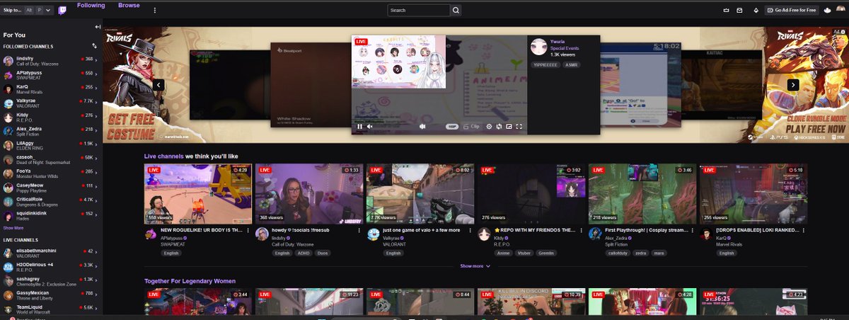Open featured player settings gear
Image resolution: width=849 pixels, height=320 pixels.
coord(489,127)
